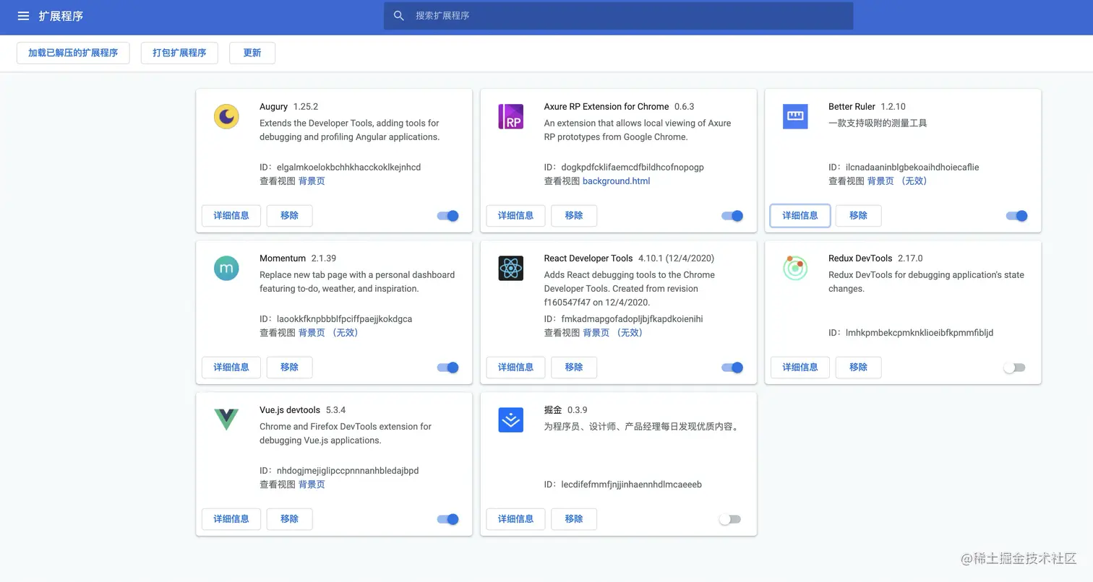The width and height of the screenshot is (1093, 582).
Task: Disable the Augury extension toggle
Action: [x=448, y=216]
